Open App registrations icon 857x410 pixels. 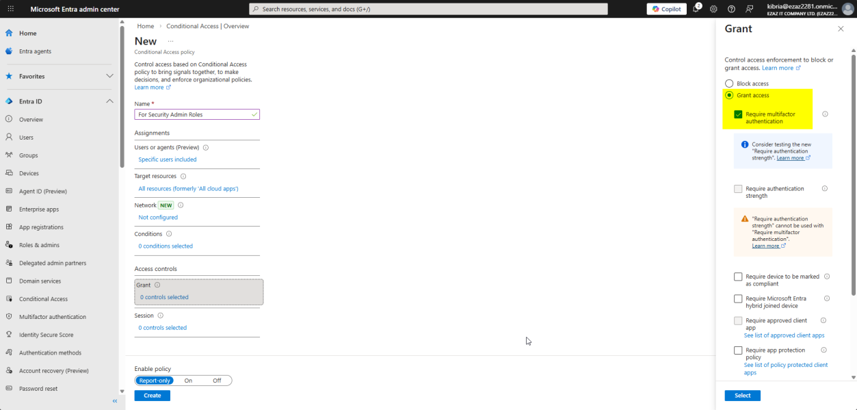pyautogui.click(x=9, y=227)
